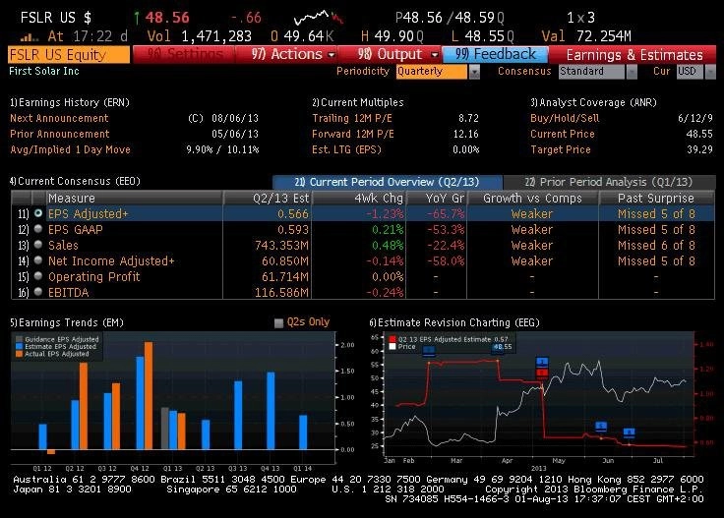Select the EPS GAAP radio button
The width and height of the screenshot is (724, 518).
point(38,229)
